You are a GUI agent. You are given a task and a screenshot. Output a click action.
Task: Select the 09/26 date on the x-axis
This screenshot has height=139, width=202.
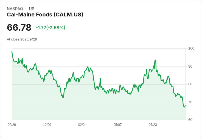[12, 124]
